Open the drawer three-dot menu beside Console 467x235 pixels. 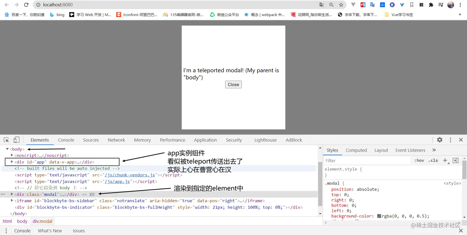[x=6, y=231]
